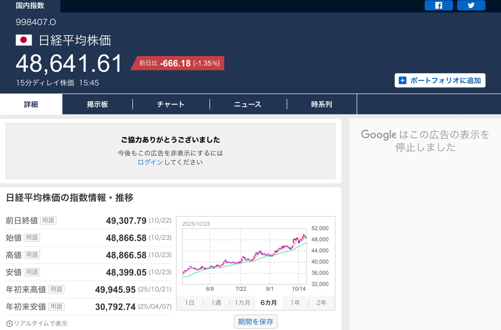Click the Japan flag icon
The height and width of the screenshot is (330, 501).
coord(24,40)
